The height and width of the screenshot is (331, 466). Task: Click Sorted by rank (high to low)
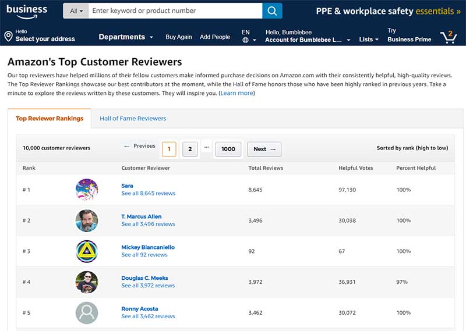[412, 148]
